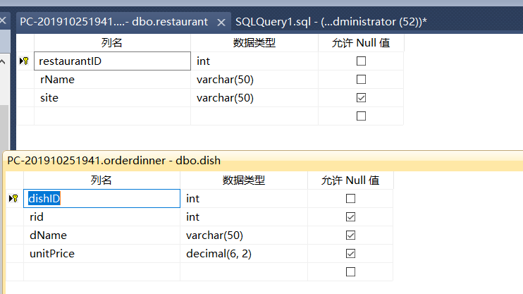Click the left panel scroll-up arrow
523x294 pixels.
3,62
